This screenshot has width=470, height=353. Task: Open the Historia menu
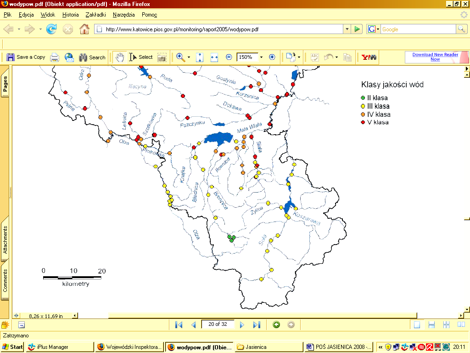(x=70, y=15)
